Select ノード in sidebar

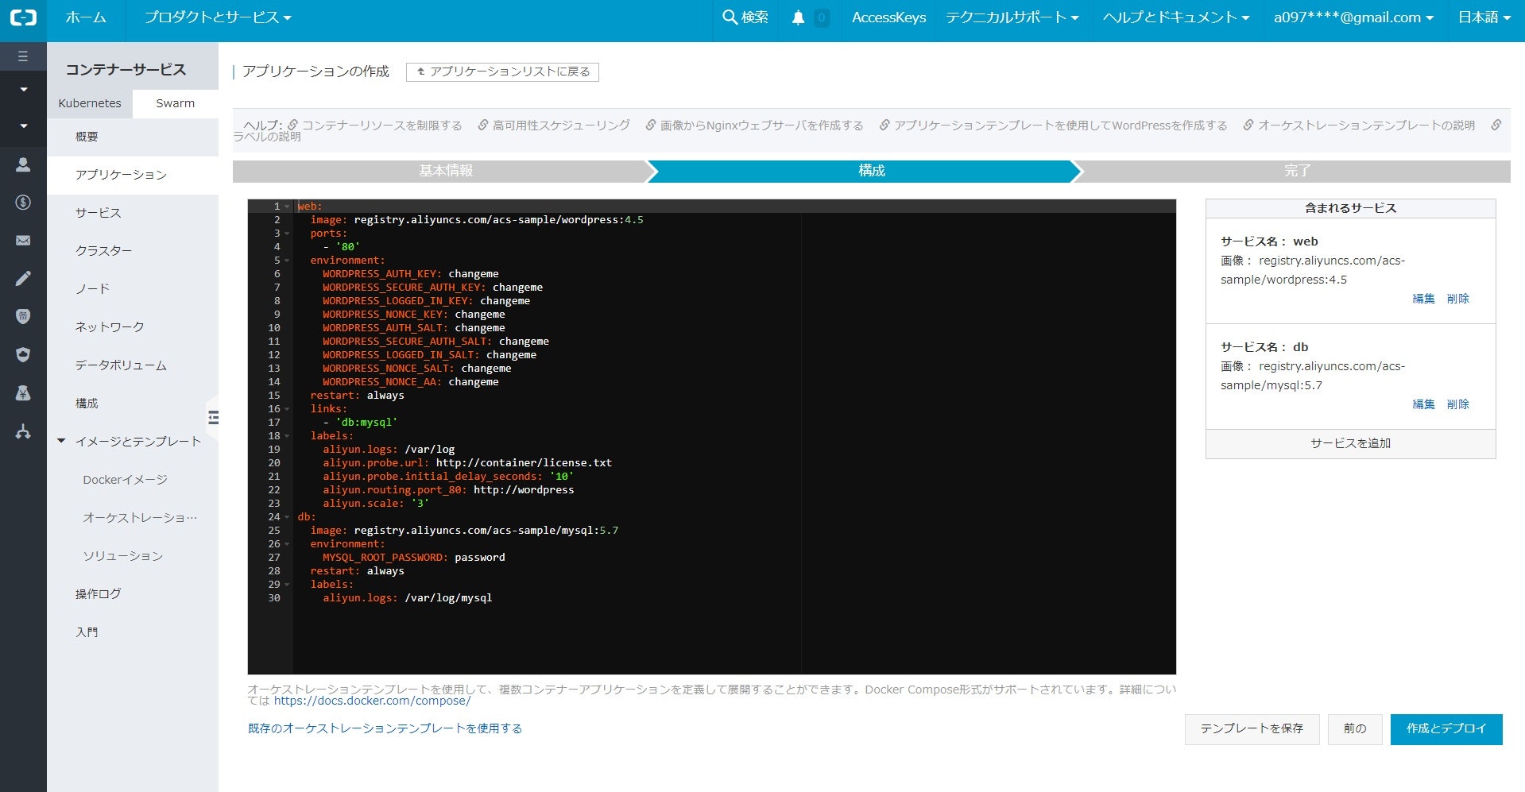133,289
